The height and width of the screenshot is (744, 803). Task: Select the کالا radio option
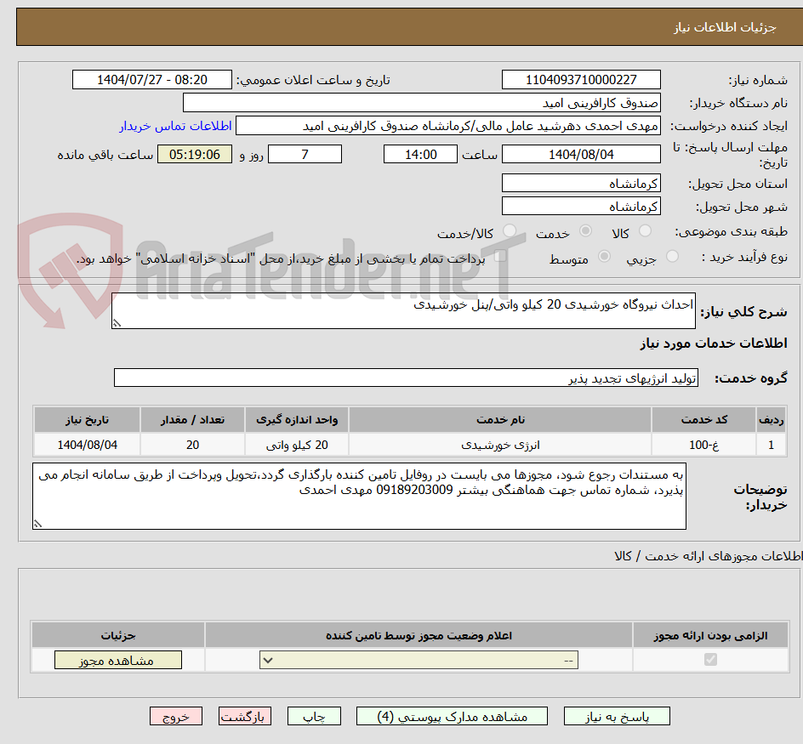pyautogui.click(x=646, y=230)
